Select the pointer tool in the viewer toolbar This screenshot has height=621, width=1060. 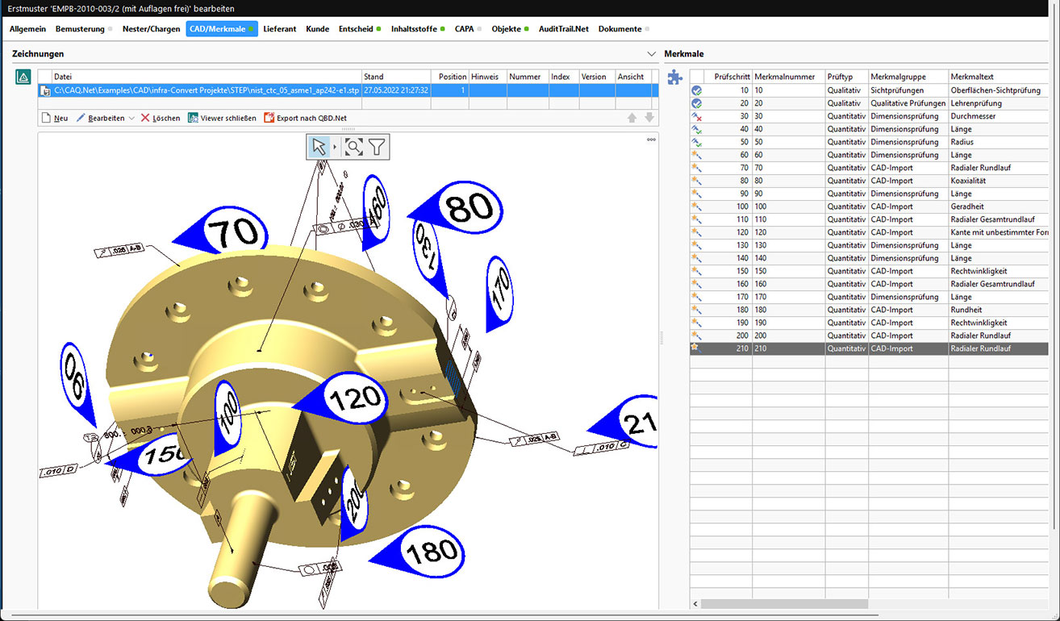coord(319,146)
